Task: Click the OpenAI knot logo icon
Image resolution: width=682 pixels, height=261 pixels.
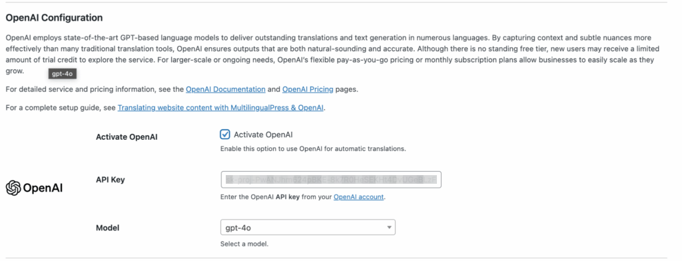Action: point(13,188)
